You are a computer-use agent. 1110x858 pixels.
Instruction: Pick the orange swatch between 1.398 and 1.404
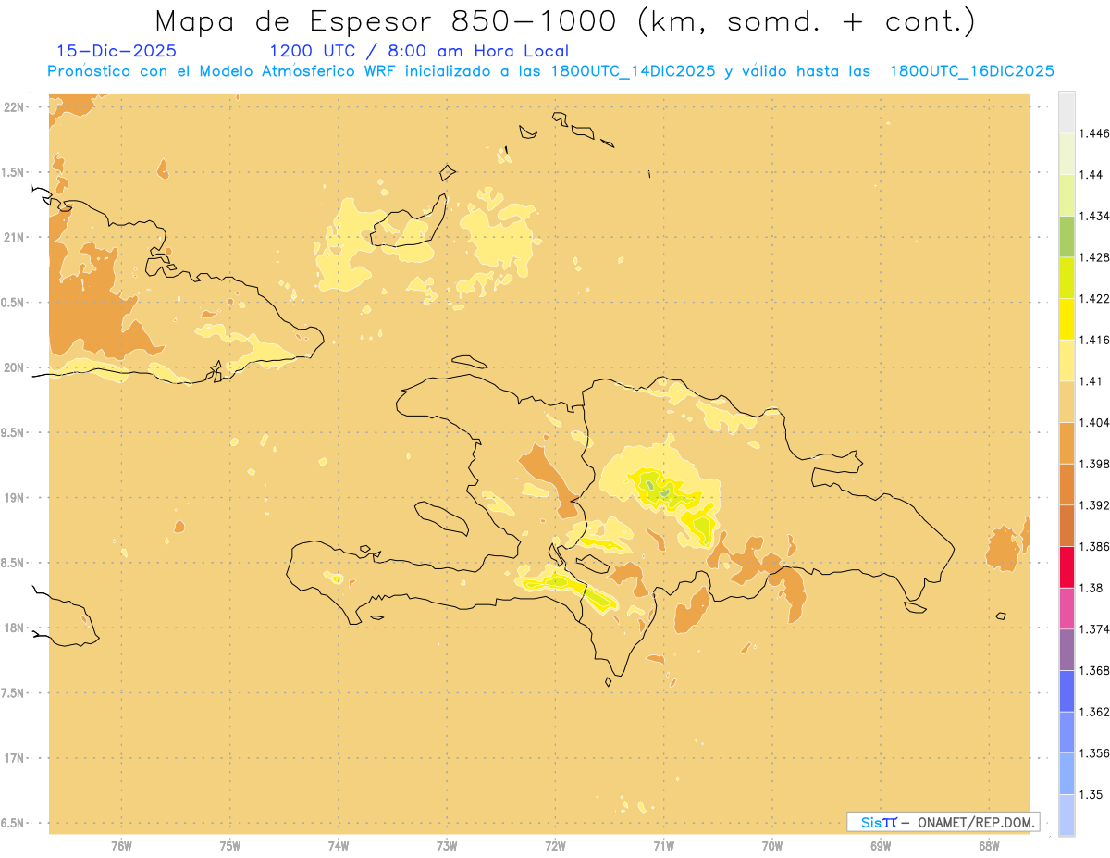(x=1067, y=443)
